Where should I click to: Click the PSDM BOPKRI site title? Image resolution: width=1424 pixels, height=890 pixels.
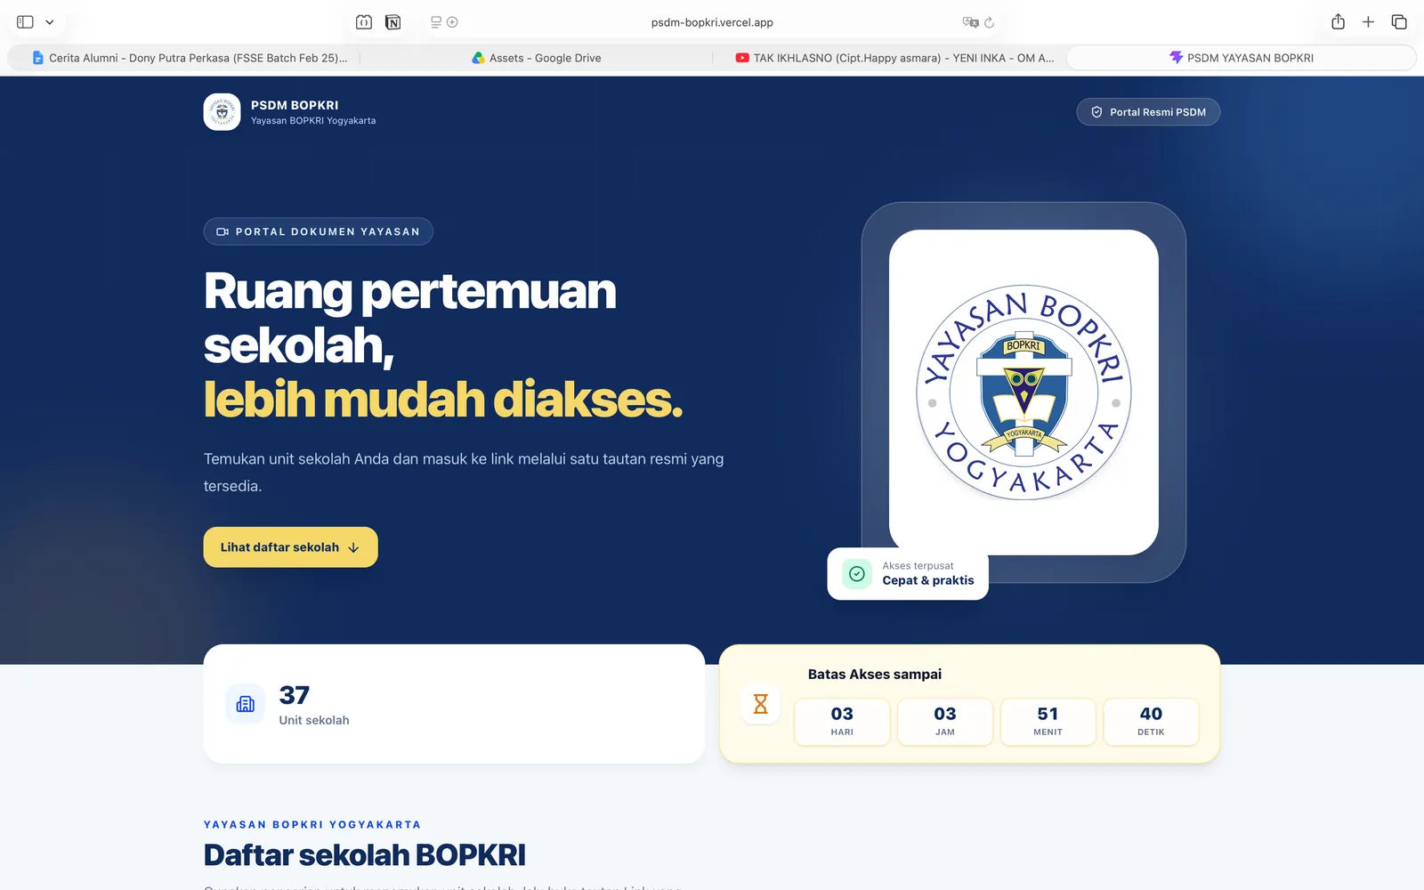pyautogui.click(x=295, y=105)
